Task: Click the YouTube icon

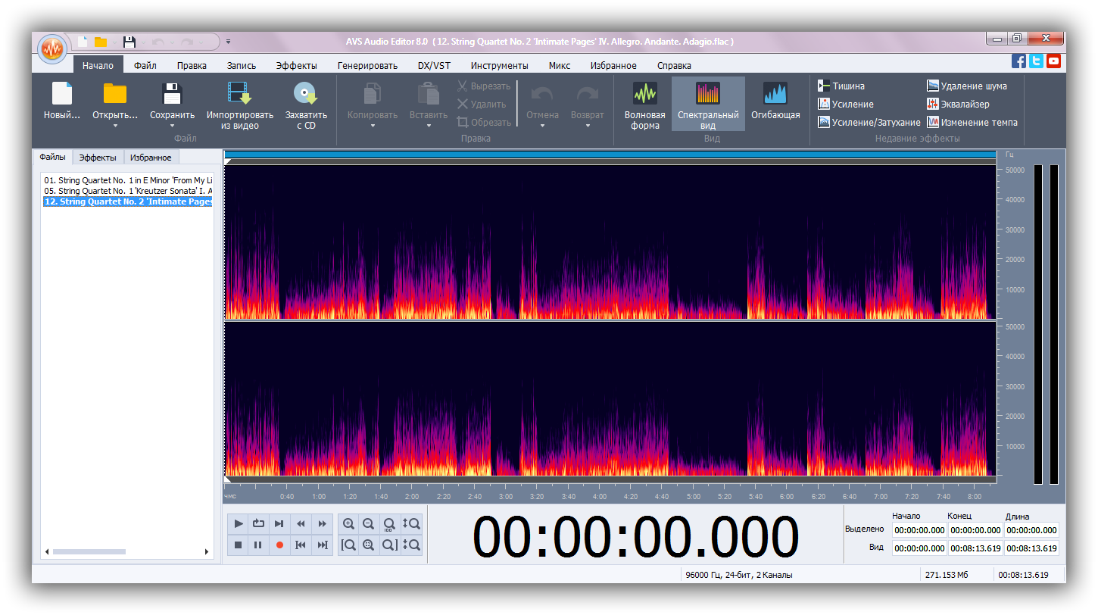Action: pos(1053,61)
